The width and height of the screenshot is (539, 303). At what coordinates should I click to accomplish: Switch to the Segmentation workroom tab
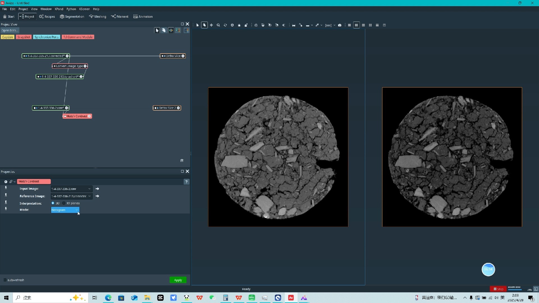72,17
